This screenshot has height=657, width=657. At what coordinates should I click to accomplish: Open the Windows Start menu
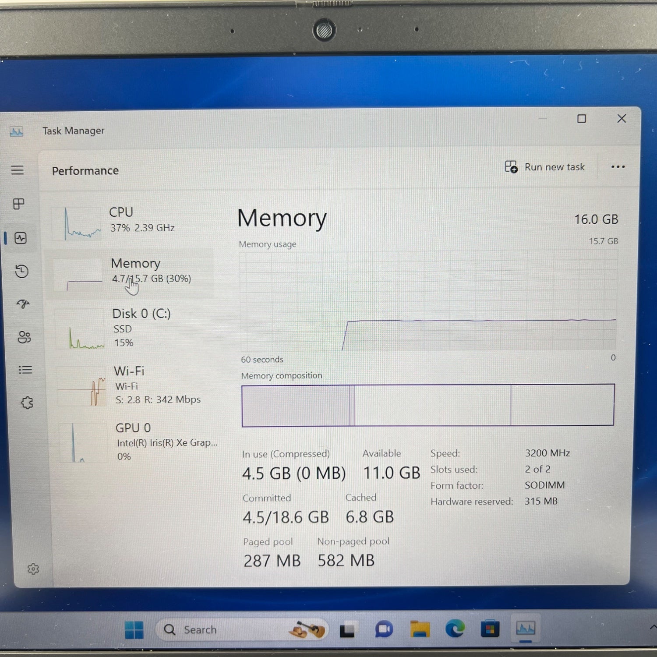[134, 630]
